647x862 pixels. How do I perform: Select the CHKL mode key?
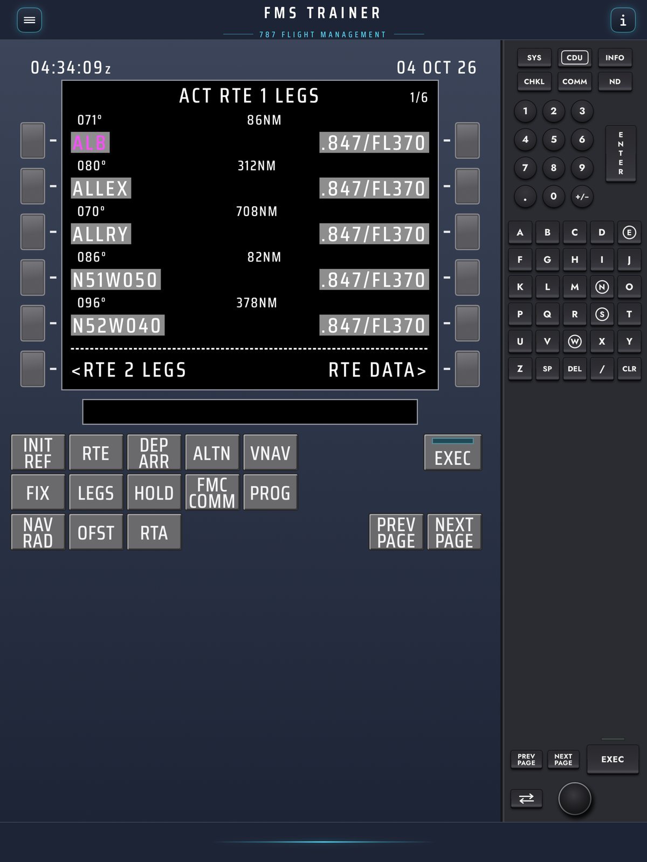534,81
